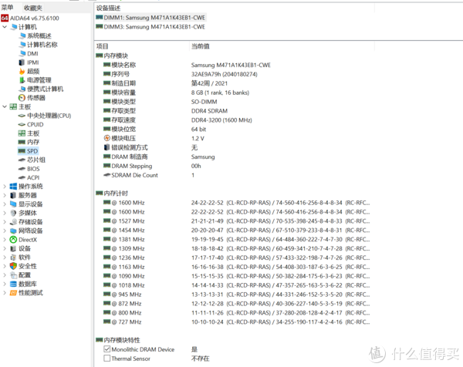Viewport: 463px width, 367px height.
Task: Select the @ 727 MHz timing row
Action: click(236, 322)
